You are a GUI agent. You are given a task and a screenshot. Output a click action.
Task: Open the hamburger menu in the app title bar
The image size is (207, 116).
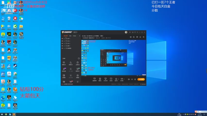tap(137, 32)
